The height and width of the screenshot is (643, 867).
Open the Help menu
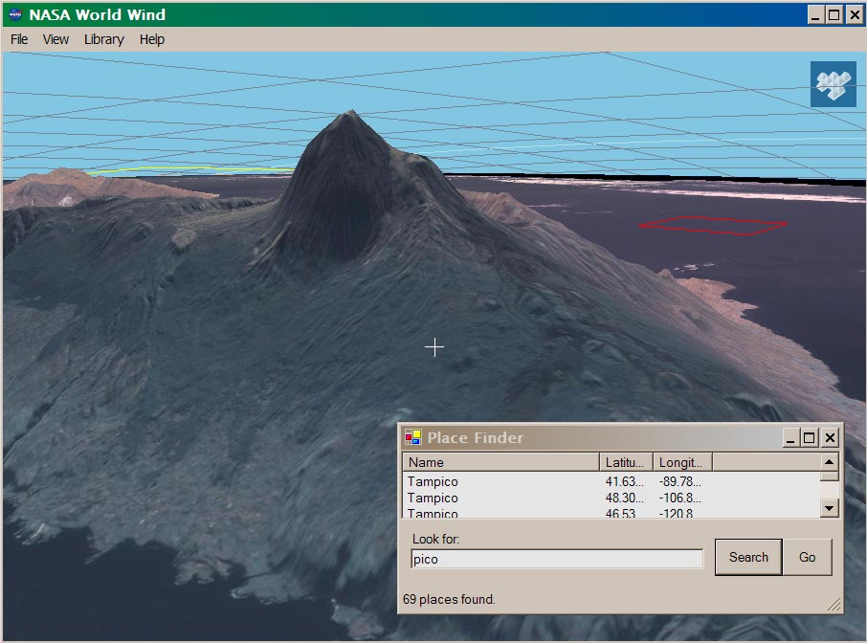click(x=151, y=39)
